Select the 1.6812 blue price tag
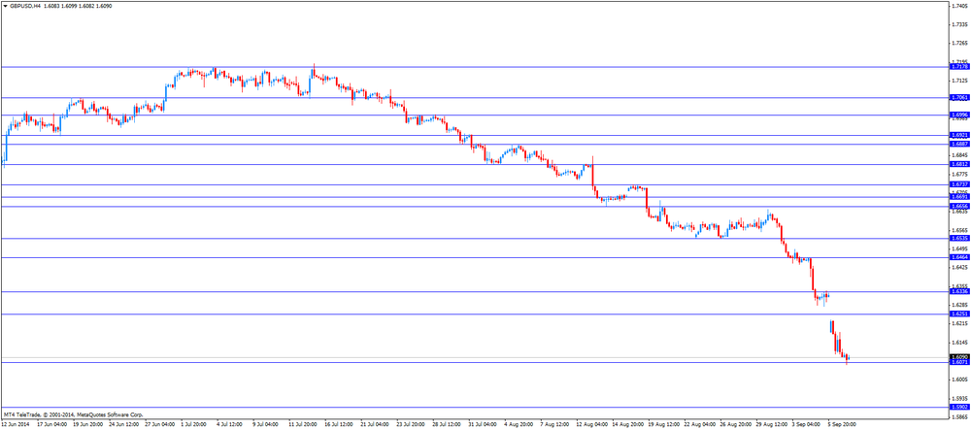This screenshot has height=429, width=971. click(x=959, y=165)
